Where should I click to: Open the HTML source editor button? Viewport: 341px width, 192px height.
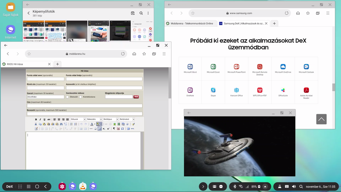coord(132,129)
